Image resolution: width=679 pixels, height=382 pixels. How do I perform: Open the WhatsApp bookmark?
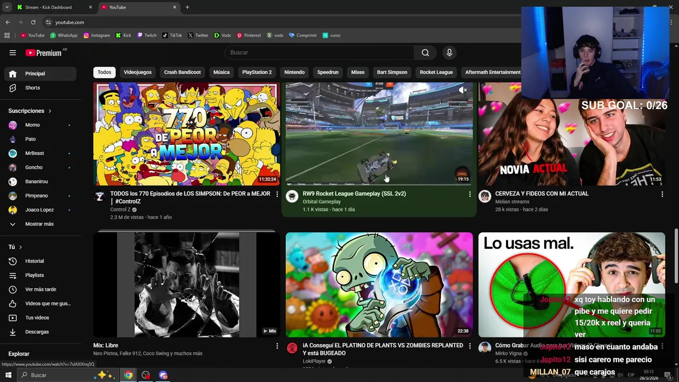pos(64,36)
